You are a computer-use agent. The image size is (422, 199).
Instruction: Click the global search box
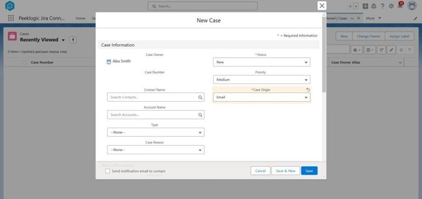203,6
